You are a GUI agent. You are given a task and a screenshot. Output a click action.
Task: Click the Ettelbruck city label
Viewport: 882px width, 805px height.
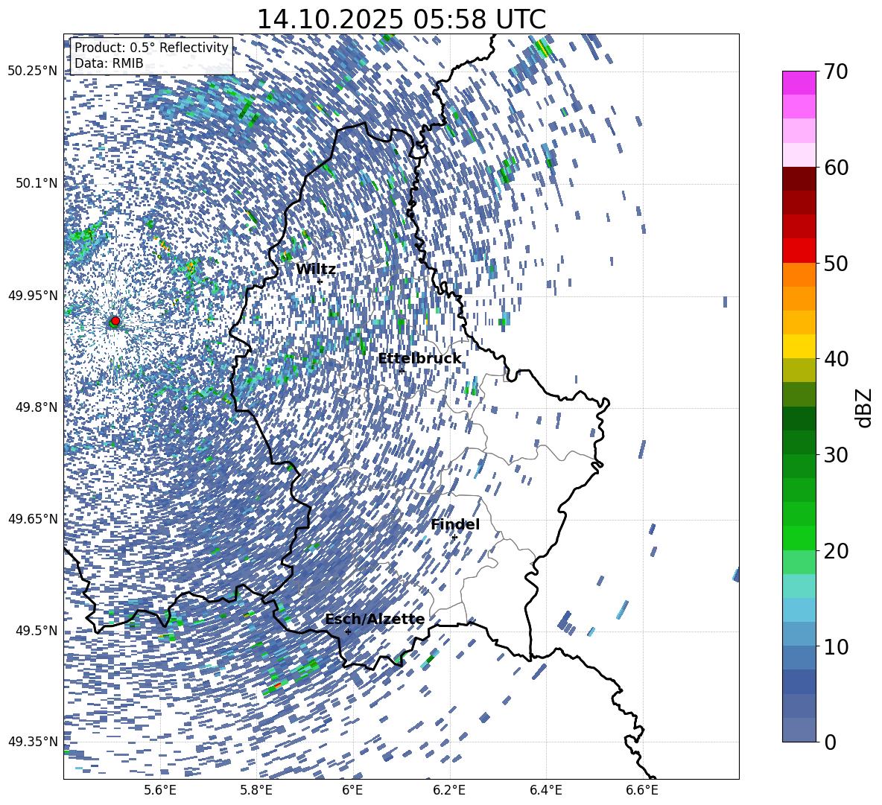click(419, 359)
